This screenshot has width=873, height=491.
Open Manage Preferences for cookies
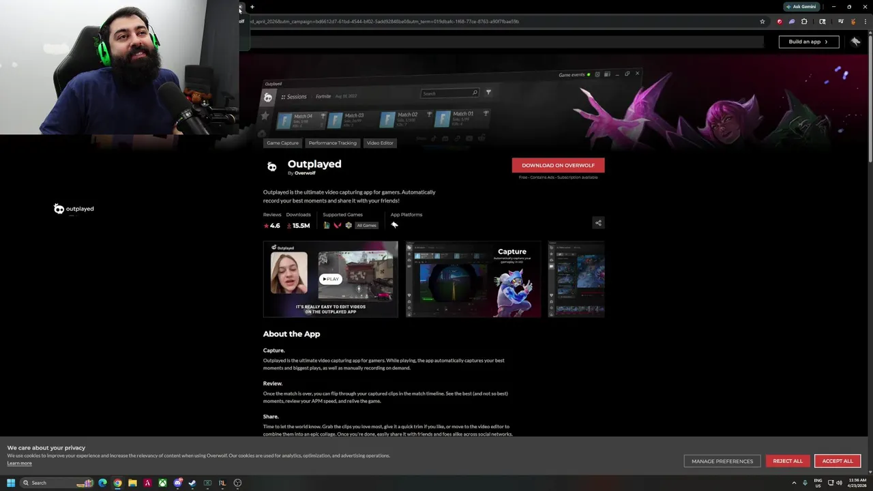[x=722, y=461]
